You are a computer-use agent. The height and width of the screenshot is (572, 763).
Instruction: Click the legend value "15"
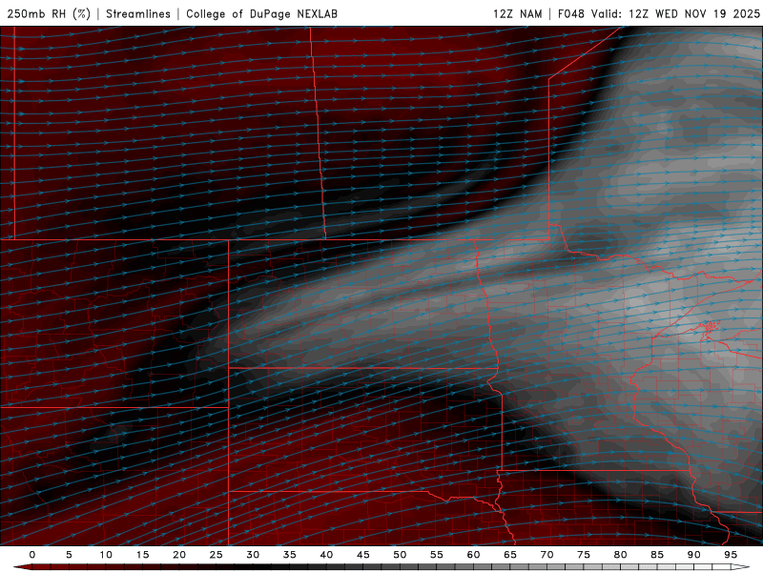142,555
